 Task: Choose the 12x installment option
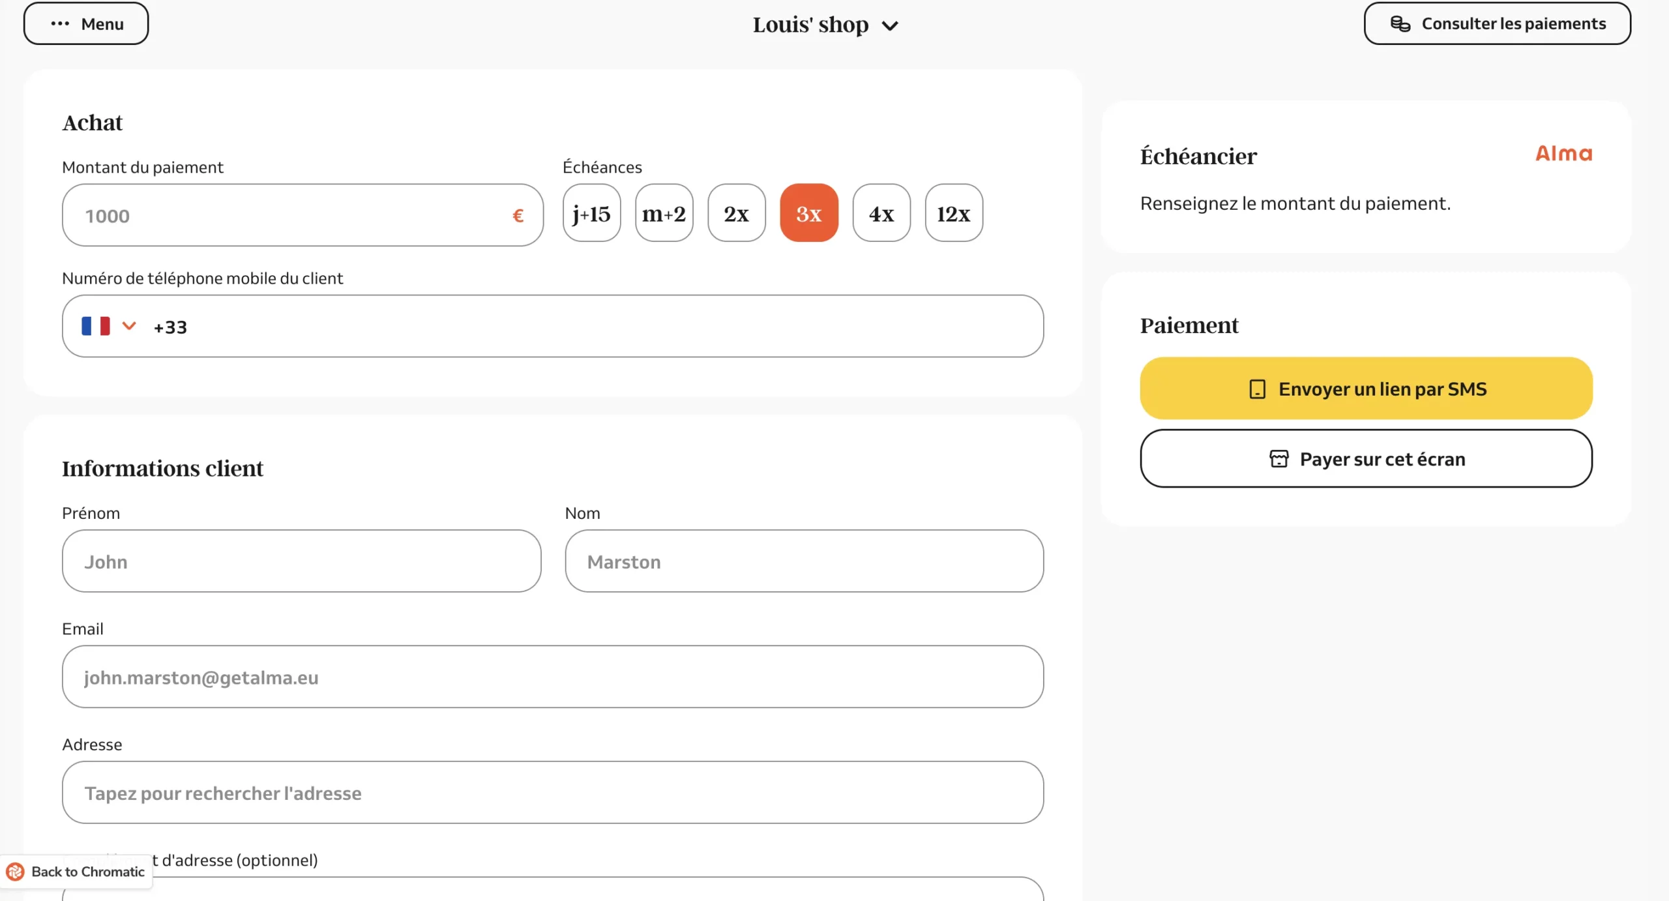(x=953, y=213)
